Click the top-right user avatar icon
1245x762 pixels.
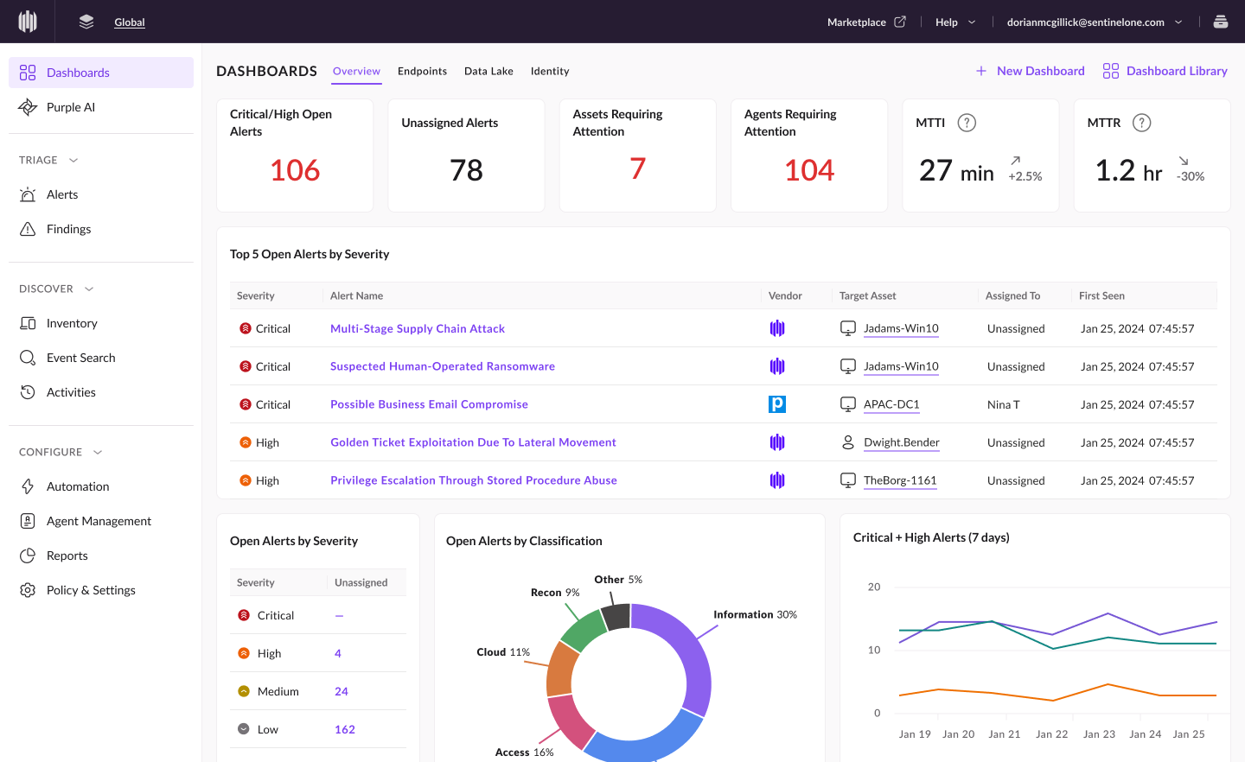click(1221, 22)
